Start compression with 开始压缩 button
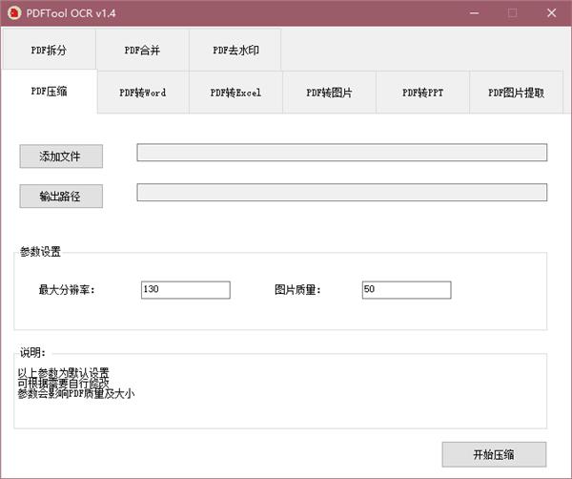Viewport: 572px width, 479px height. [494, 453]
